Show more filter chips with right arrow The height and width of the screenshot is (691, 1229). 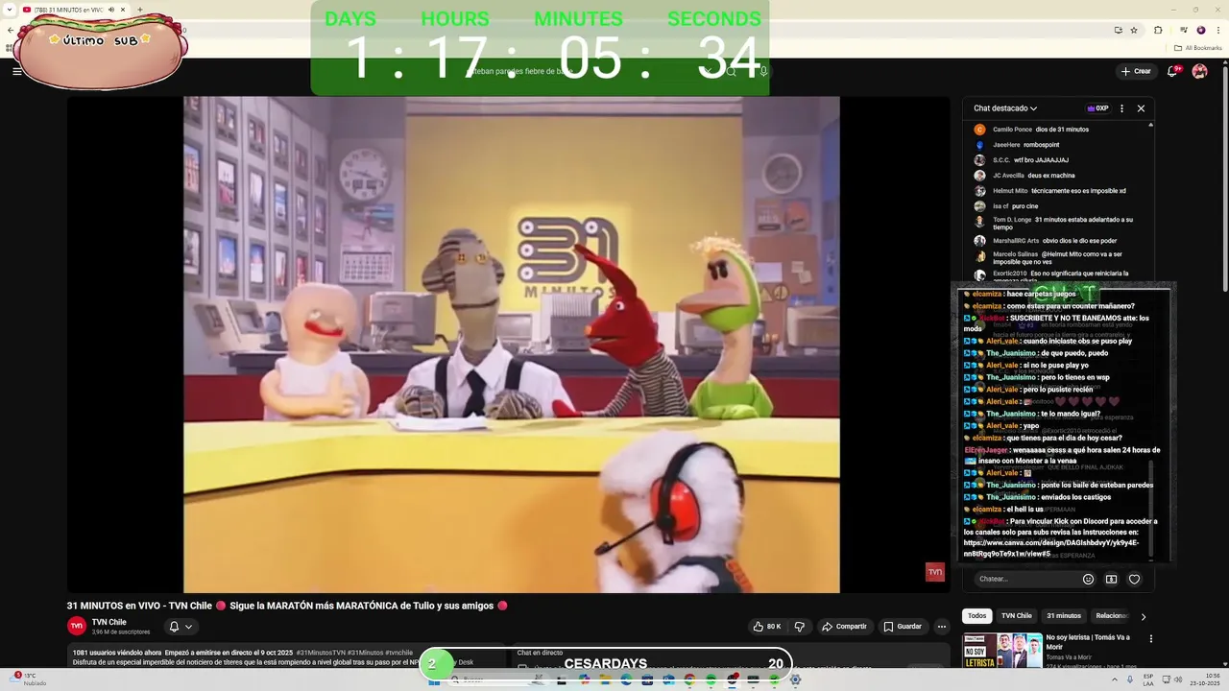pyautogui.click(x=1143, y=616)
